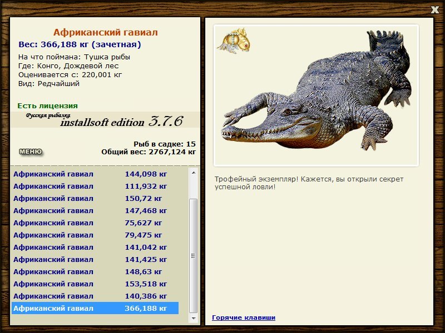Viewport: 445px width, 333px height.
Task: Click the Рыб в садке: 15 counter
Action: tap(164, 144)
